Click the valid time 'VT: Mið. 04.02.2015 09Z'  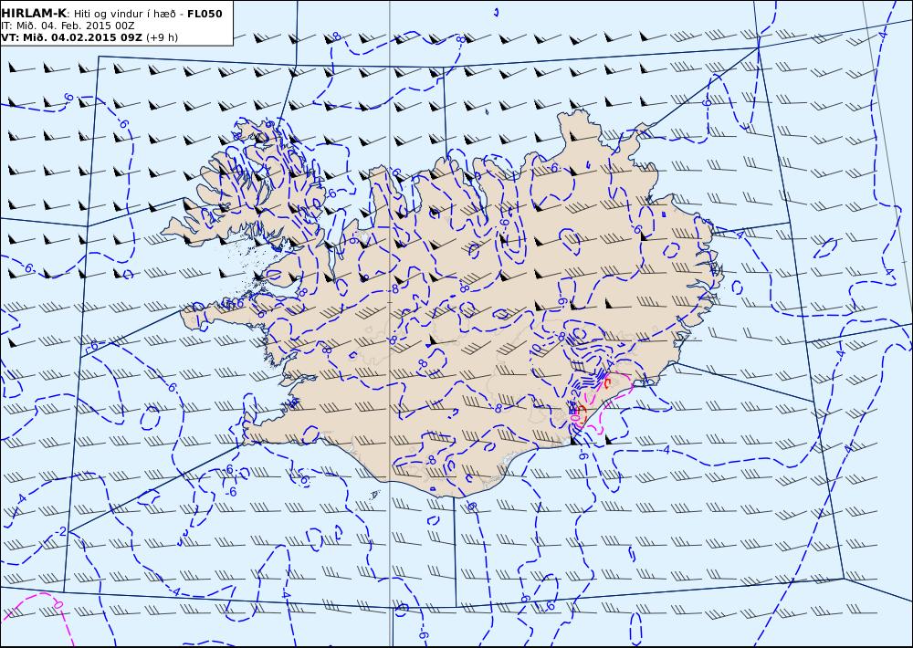(71, 37)
